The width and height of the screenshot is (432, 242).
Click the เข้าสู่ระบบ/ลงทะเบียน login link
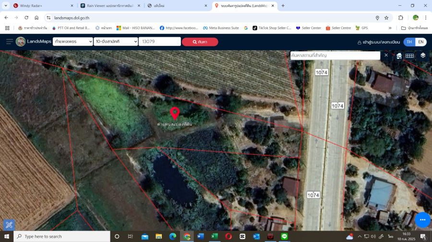pyautogui.click(x=378, y=42)
